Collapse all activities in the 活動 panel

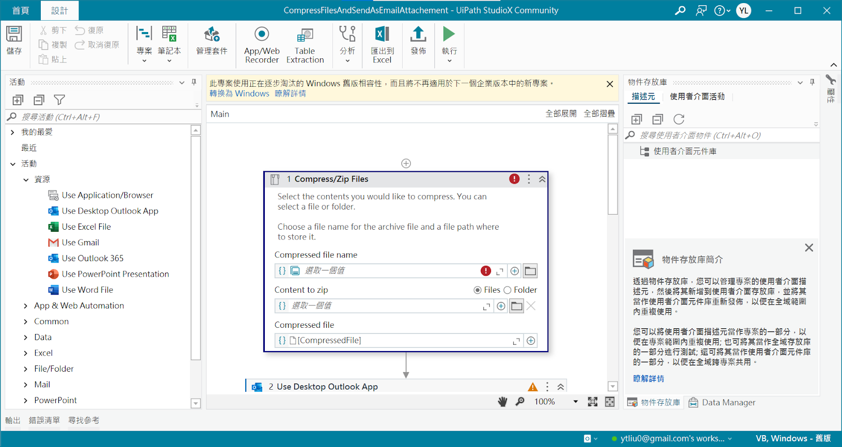[39, 100]
